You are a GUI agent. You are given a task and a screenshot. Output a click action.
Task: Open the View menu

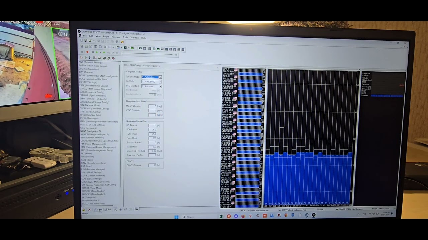pos(98,36)
